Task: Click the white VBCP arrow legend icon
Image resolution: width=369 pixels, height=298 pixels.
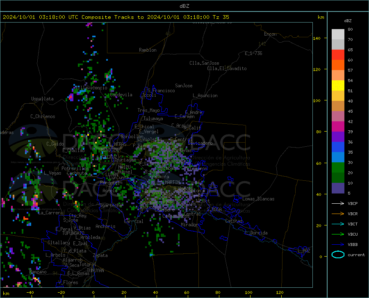Action: (x=338, y=203)
